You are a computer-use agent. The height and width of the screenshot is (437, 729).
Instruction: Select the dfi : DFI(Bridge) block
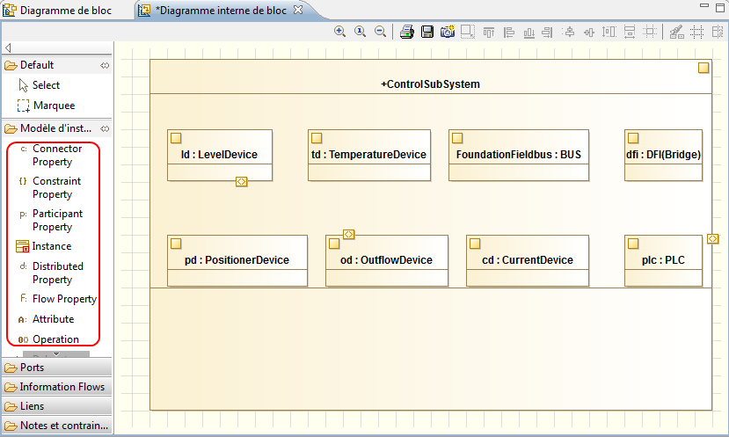[663, 155]
